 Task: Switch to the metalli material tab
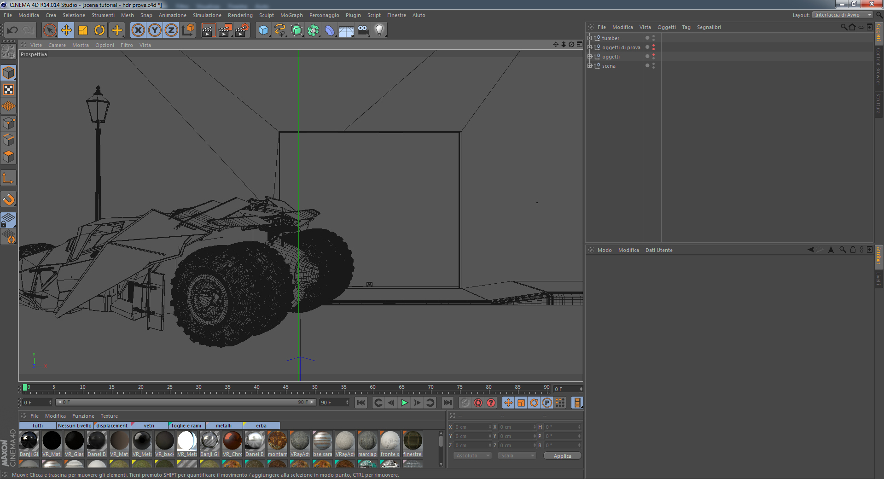[224, 426]
